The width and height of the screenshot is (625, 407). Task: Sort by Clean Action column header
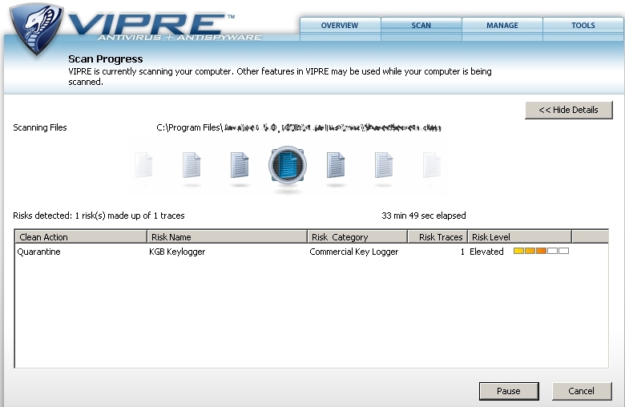[81, 237]
